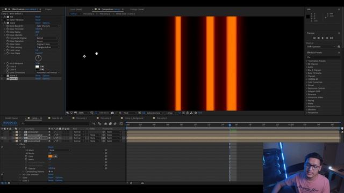Click the Glow Threshold stopwatch icon

[x=8, y=29]
